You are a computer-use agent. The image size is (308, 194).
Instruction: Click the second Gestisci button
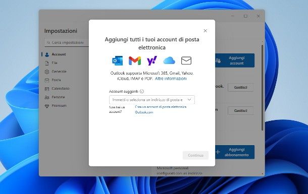[x=240, y=110]
